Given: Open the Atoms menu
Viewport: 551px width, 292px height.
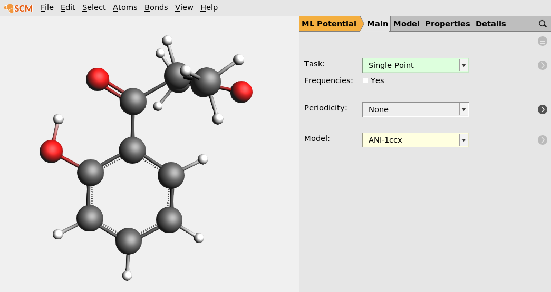Looking at the screenshot, I should click(x=125, y=7).
